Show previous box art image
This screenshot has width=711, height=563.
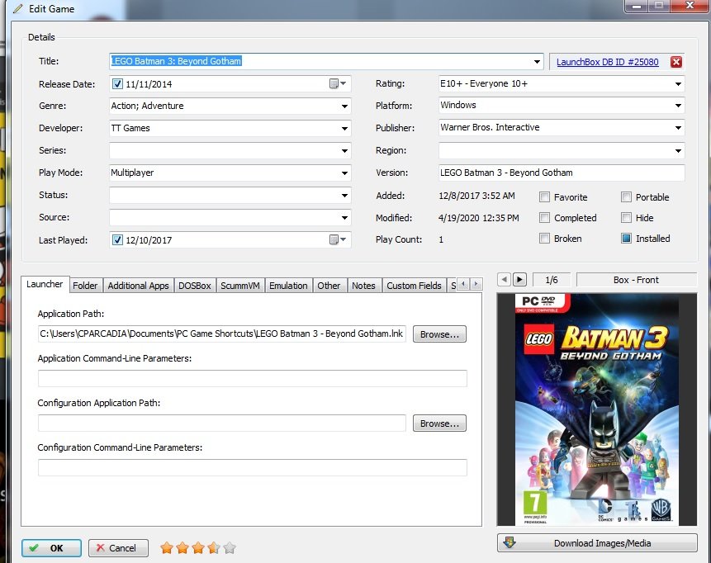click(505, 280)
